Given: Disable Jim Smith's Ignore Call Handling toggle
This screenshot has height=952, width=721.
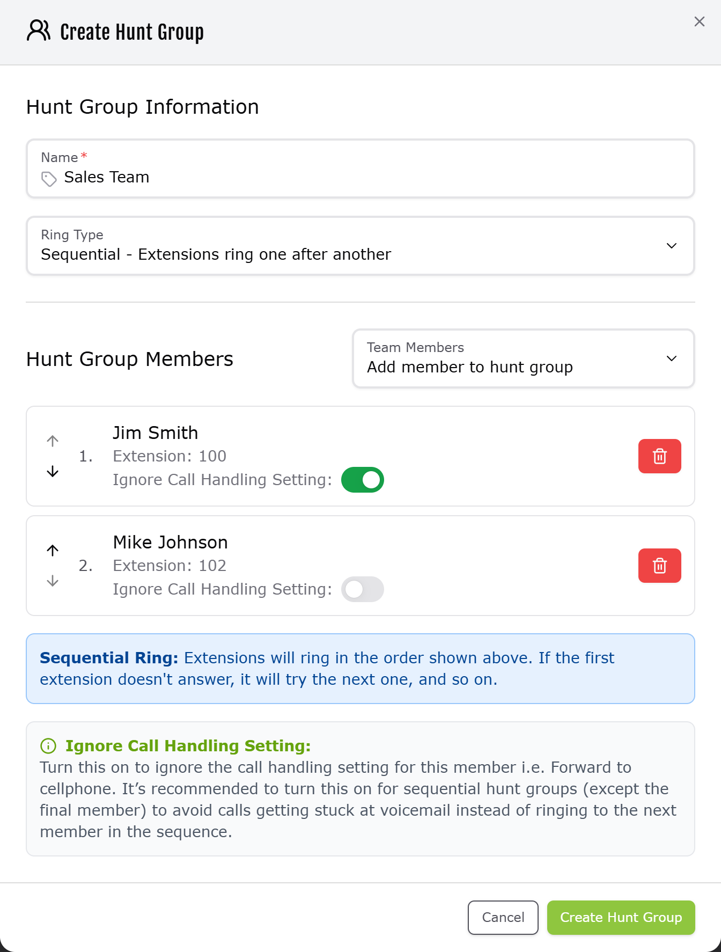Looking at the screenshot, I should coord(363,479).
